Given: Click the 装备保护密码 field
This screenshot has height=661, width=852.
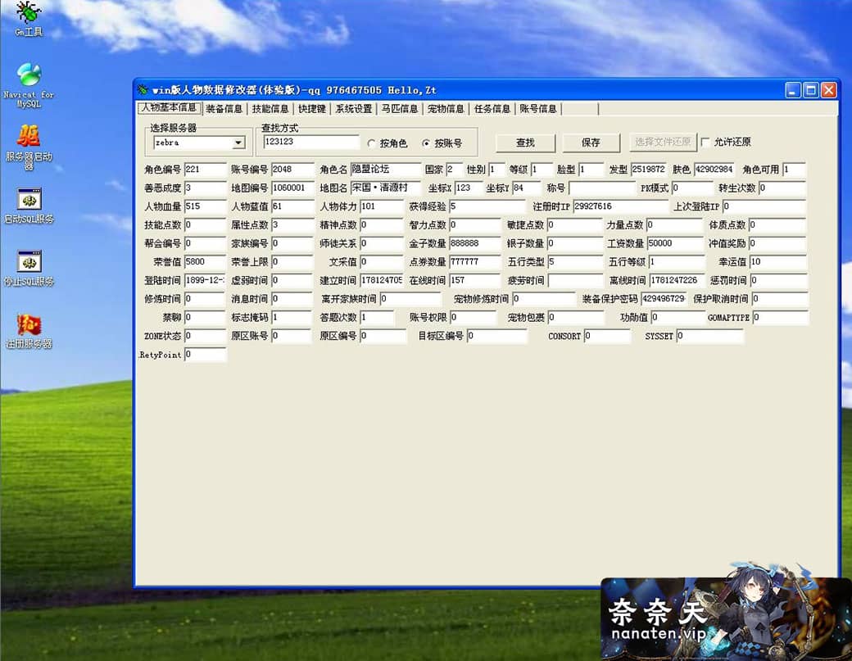Looking at the screenshot, I should click(x=664, y=299).
